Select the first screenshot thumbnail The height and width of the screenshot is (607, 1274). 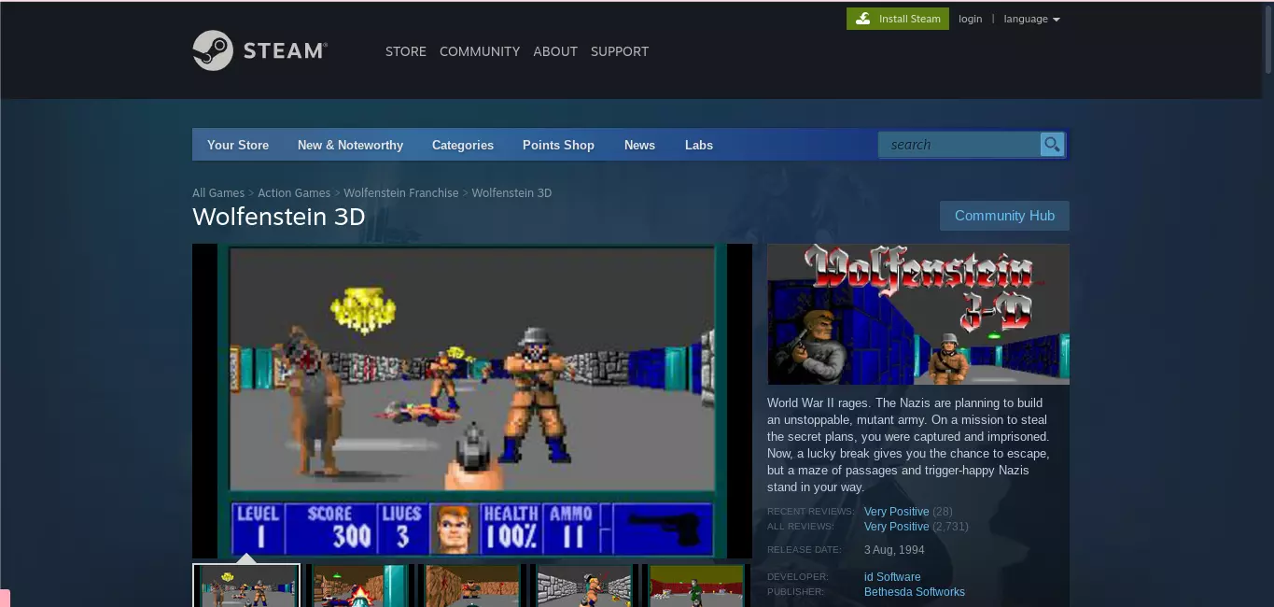coord(246,586)
